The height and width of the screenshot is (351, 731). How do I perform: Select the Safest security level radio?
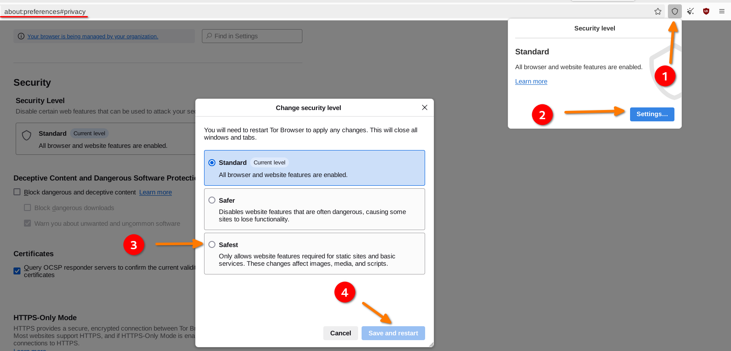(212, 244)
